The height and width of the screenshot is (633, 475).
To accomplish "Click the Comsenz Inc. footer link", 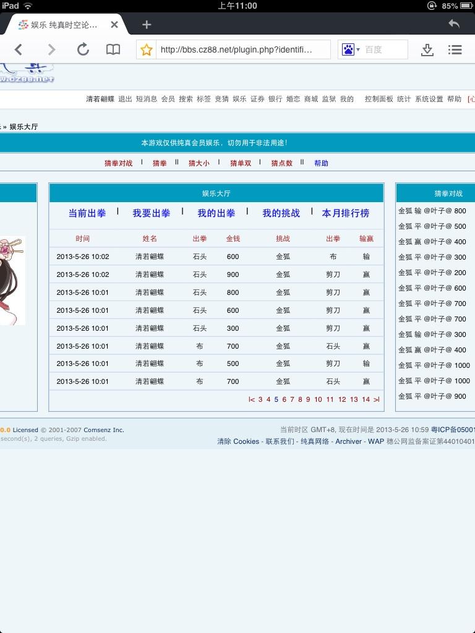I will [104, 430].
